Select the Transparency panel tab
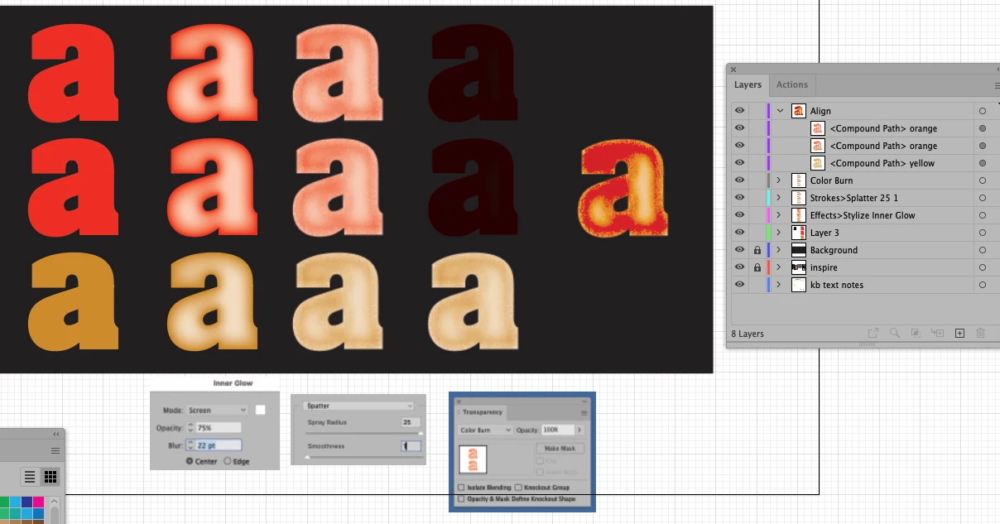The height and width of the screenshot is (524, 1000). (x=482, y=411)
